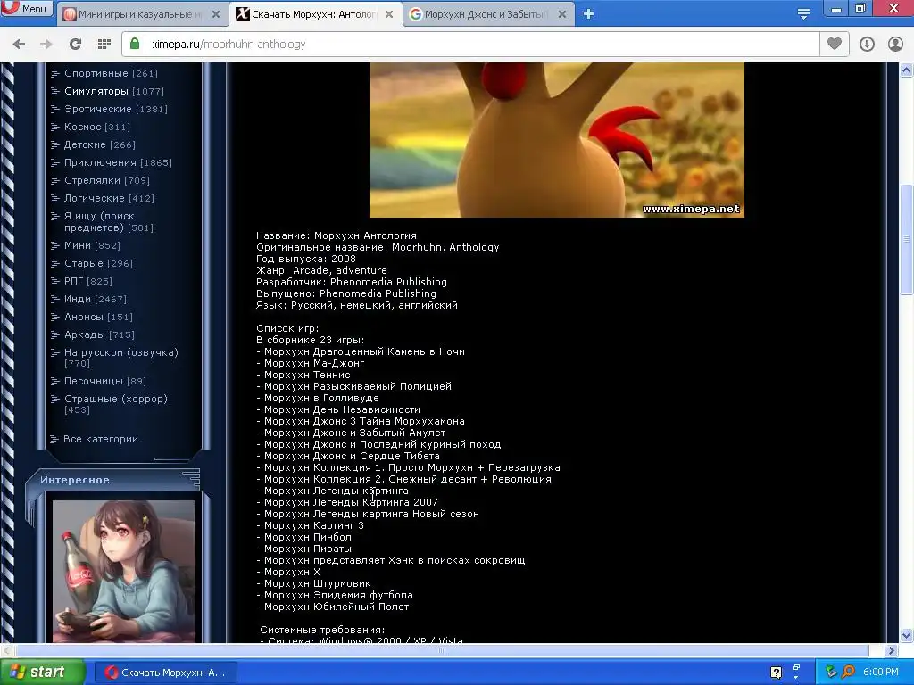Click the text Морхухн Ма-Джонг
914x685 pixels.
(314, 363)
